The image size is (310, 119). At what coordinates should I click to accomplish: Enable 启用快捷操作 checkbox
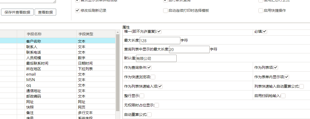tap(261, 10)
